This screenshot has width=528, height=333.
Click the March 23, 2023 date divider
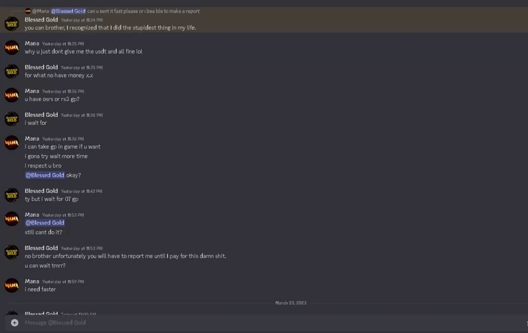coord(290,303)
